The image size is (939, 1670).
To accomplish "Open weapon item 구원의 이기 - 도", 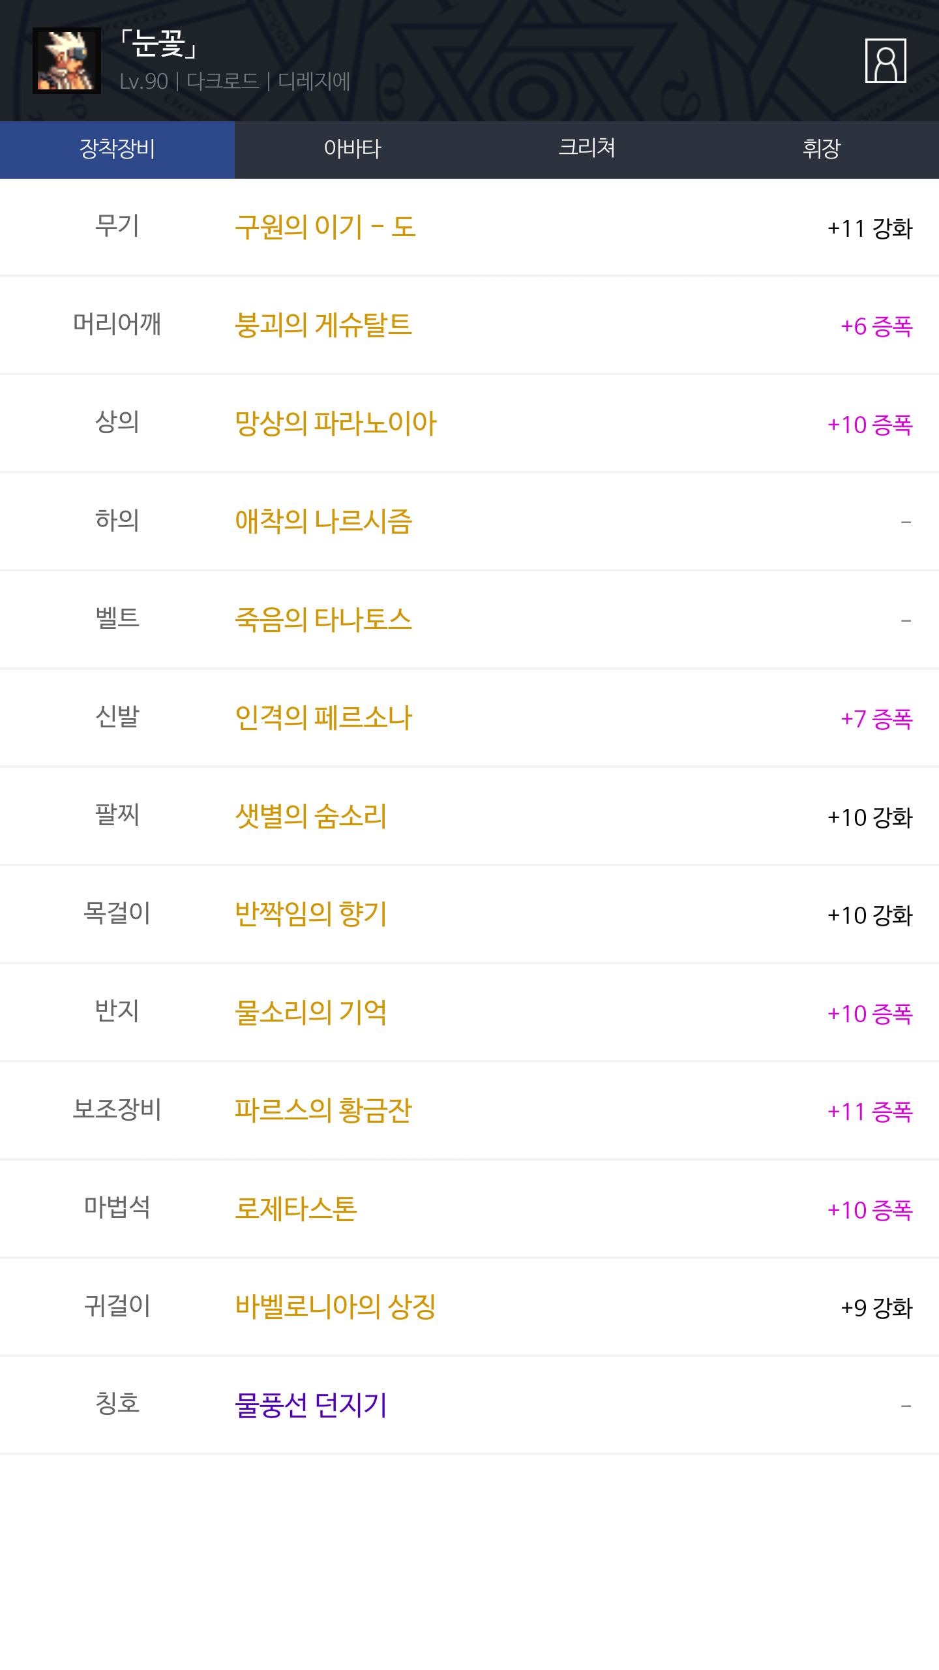I will coord(325,227).
